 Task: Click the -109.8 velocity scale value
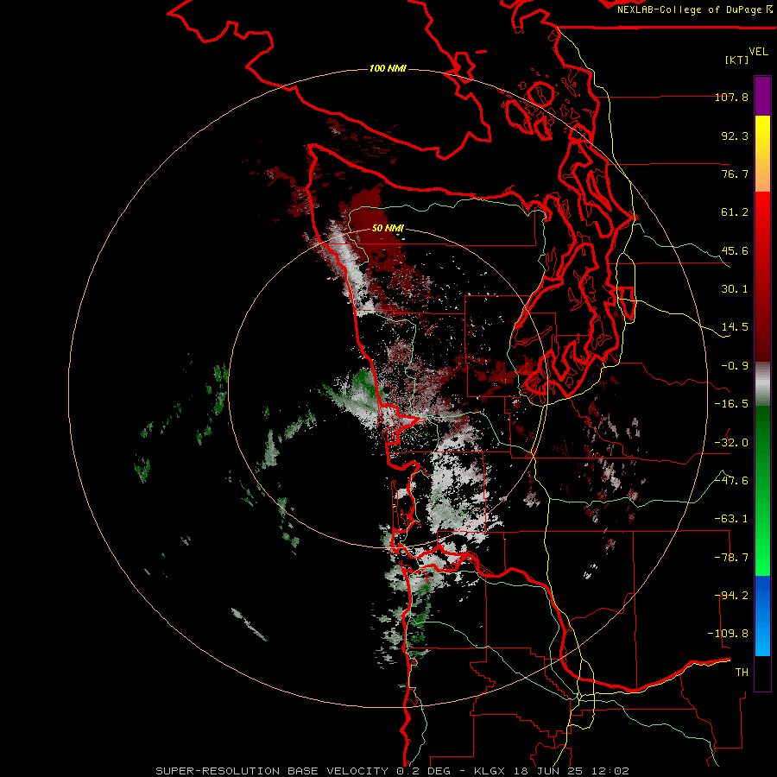pyautogui.click(x=728, y=634)
